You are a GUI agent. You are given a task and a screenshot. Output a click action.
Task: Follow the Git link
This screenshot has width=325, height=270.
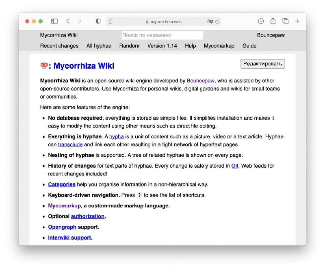235,166
